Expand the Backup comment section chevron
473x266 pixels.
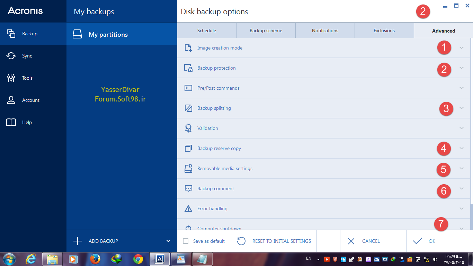[x=462, y=188]
